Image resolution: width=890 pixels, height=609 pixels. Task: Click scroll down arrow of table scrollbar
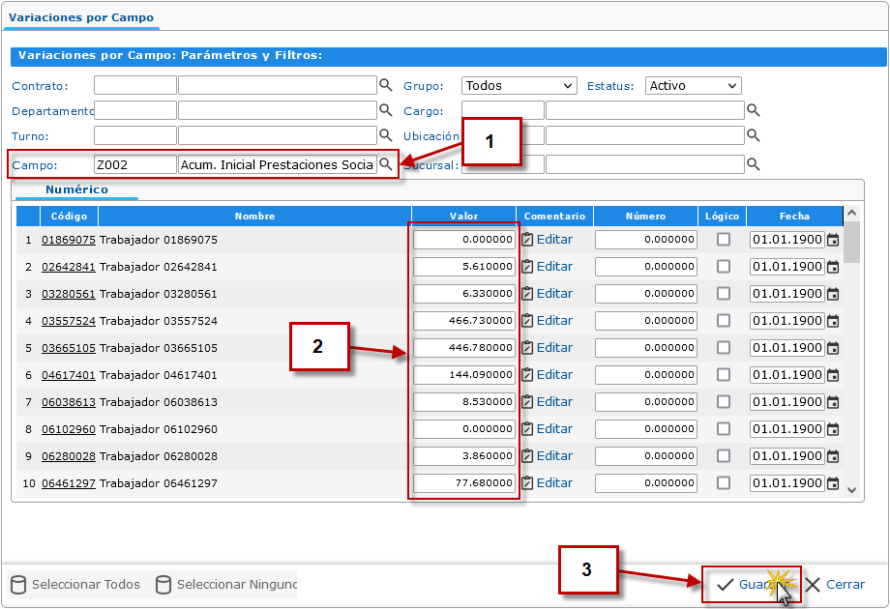851,490
